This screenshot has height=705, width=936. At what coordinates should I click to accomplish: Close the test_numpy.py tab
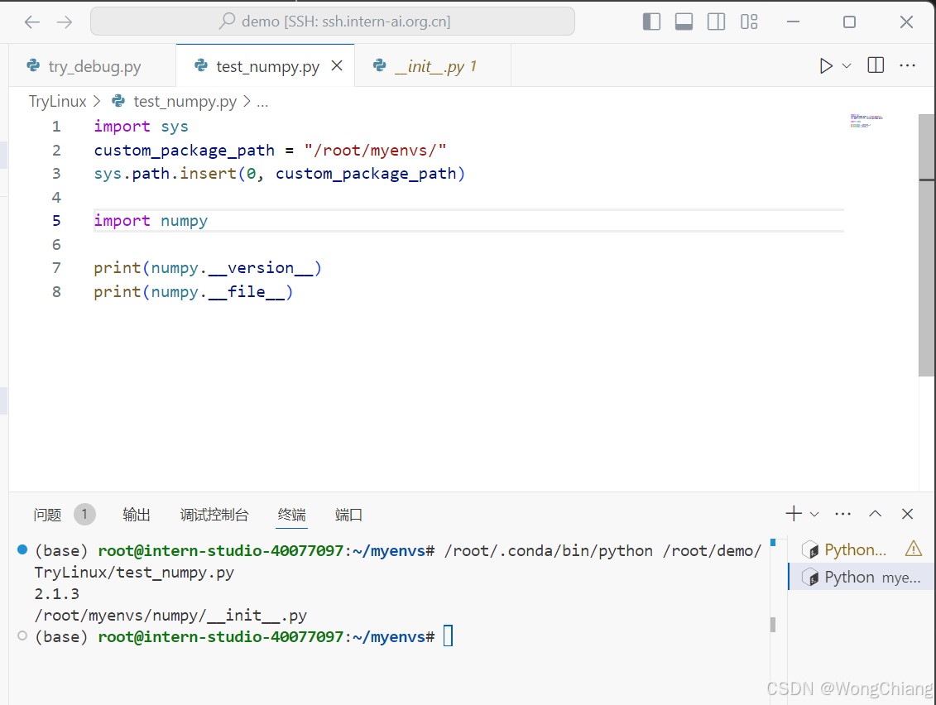[x=338, y=65]
